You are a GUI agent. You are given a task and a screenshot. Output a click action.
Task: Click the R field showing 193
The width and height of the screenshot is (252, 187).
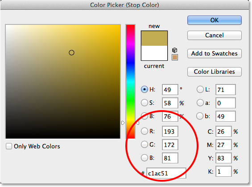coord(170,131)
